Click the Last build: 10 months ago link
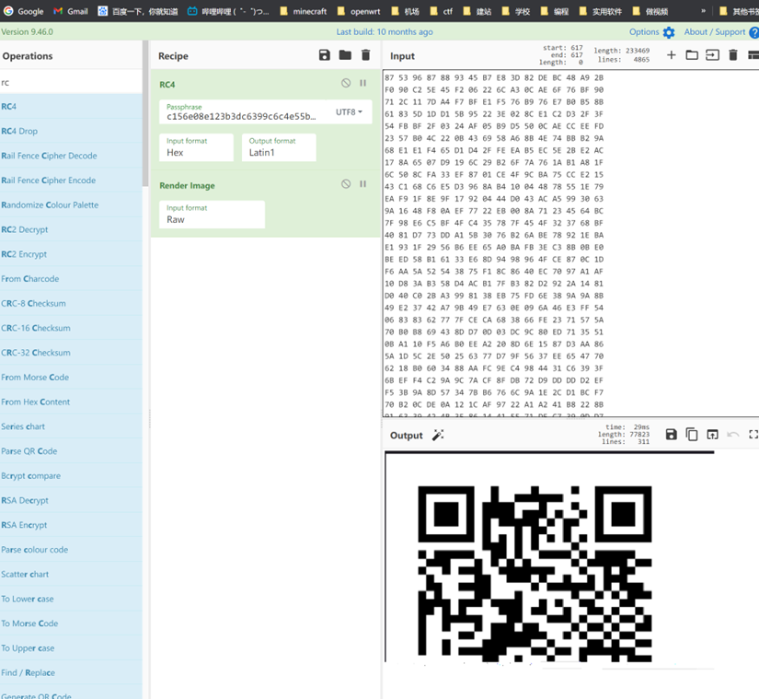759x699 pixels. click(x=385, y=32)
